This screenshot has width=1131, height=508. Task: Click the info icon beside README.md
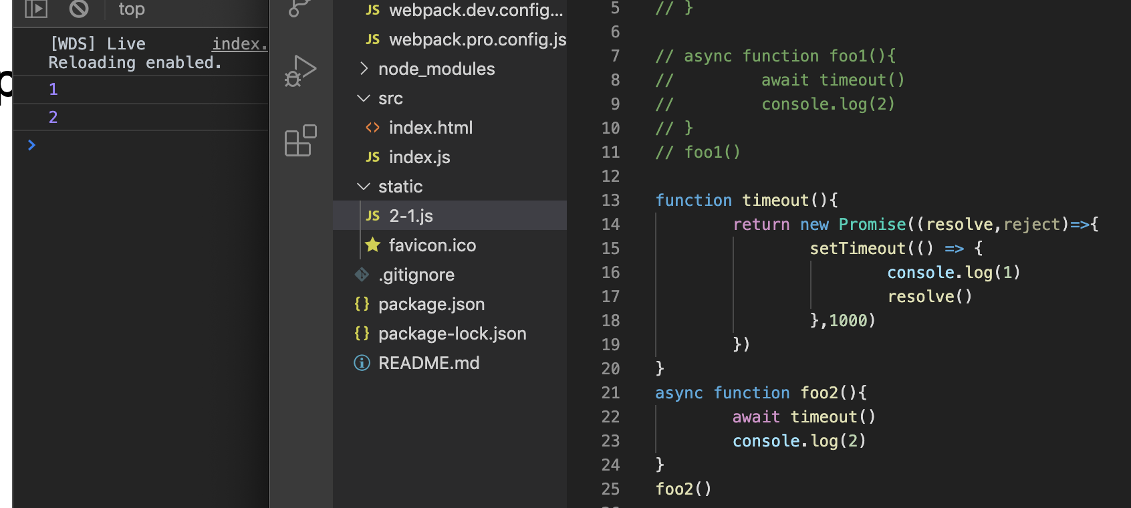(362, 363)
